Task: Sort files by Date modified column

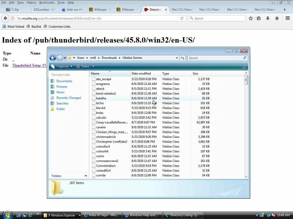Action: [145, 73]
